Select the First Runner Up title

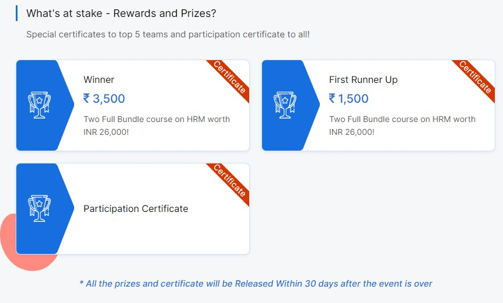pyautogui.click(x=363, y=79)
